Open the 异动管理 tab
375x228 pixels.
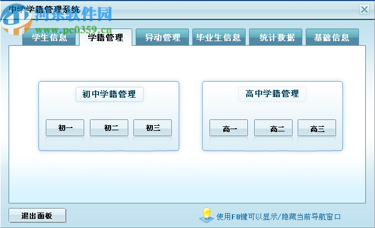[163, 37]
